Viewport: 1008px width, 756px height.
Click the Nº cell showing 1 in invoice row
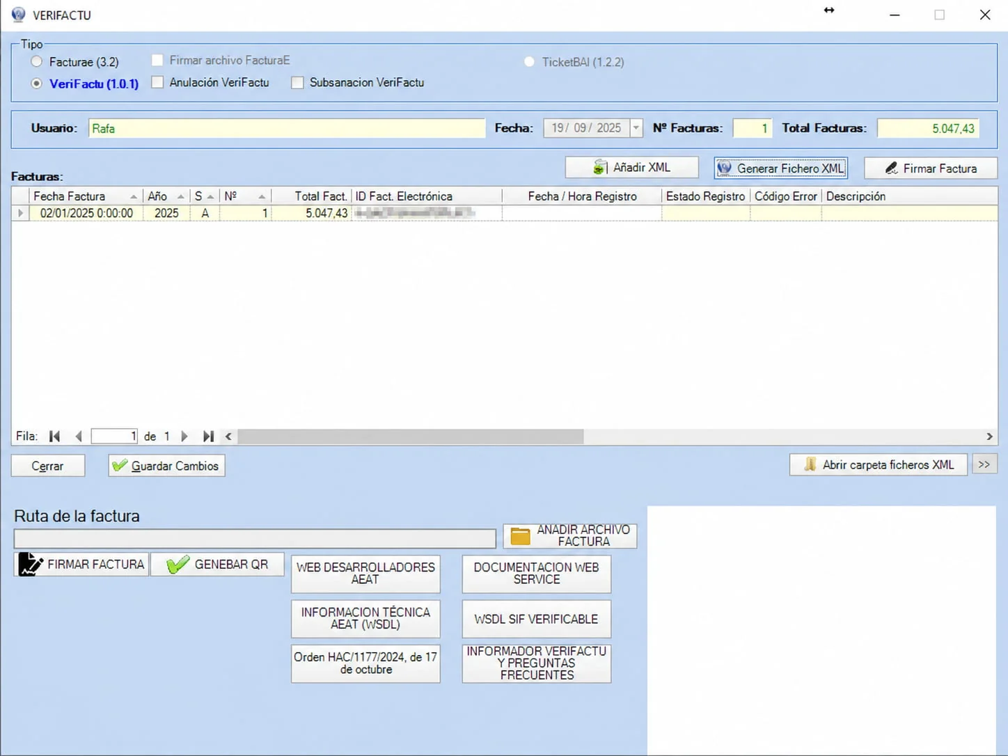click(x=245, y=213)
